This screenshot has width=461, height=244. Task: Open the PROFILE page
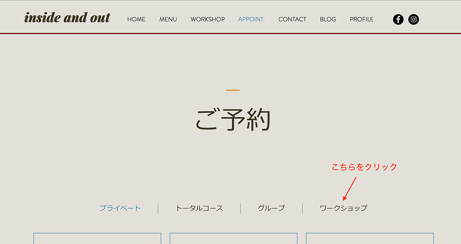point(361,19)
